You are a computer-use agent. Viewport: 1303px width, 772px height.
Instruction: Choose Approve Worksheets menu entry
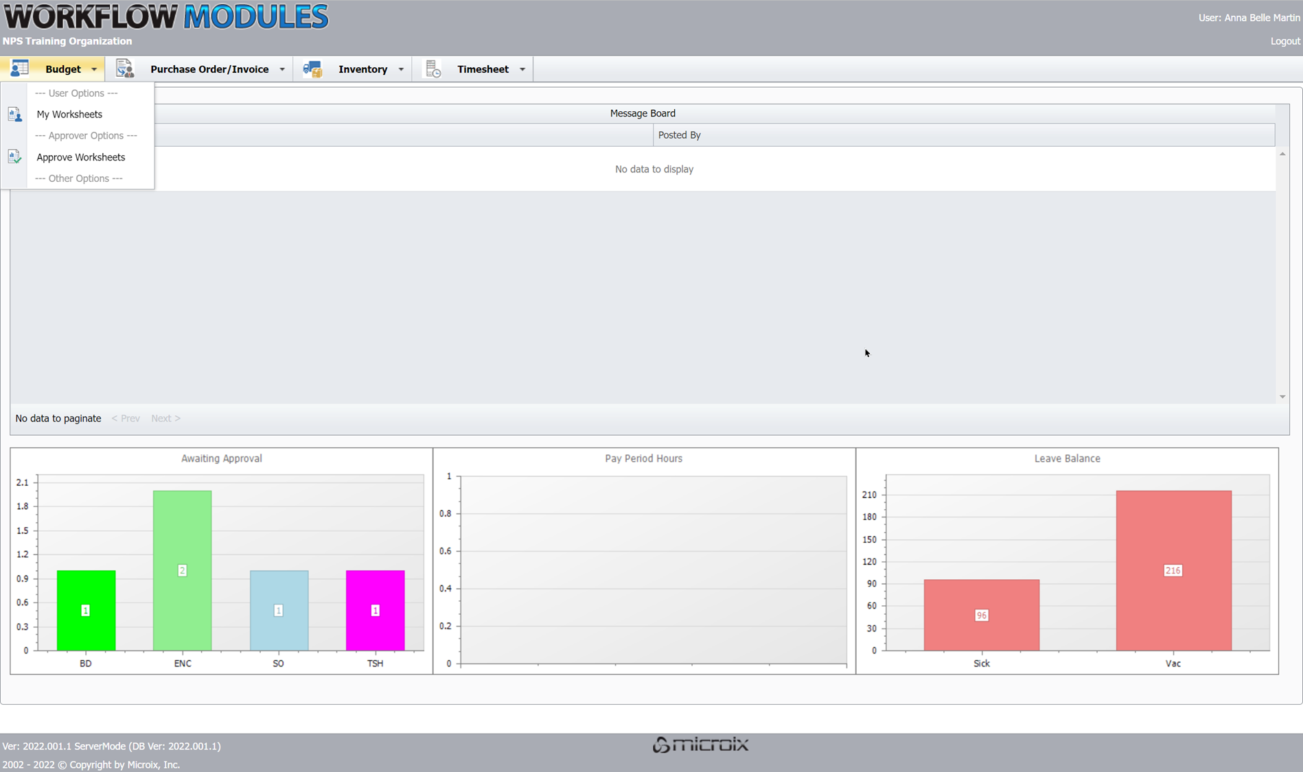coord(81,157)
